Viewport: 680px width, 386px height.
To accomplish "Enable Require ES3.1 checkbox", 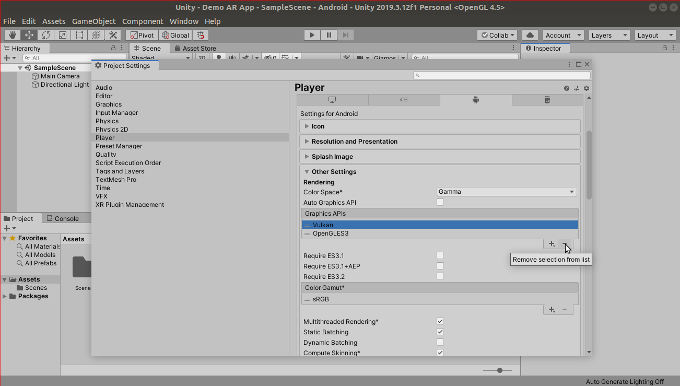I will pyautogui.click(x=440, y=255).
